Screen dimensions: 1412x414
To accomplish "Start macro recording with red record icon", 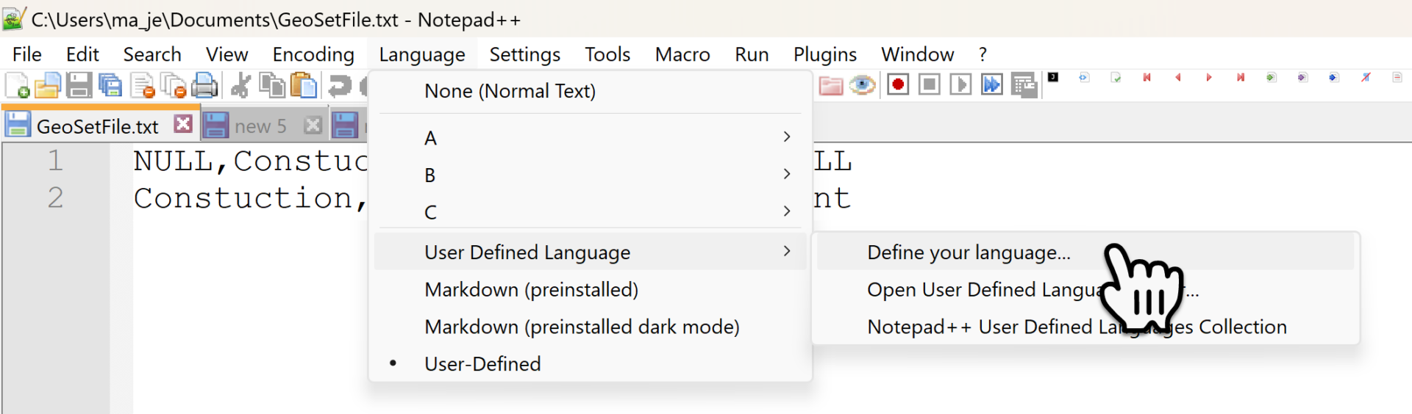I will tap(897, 84).
